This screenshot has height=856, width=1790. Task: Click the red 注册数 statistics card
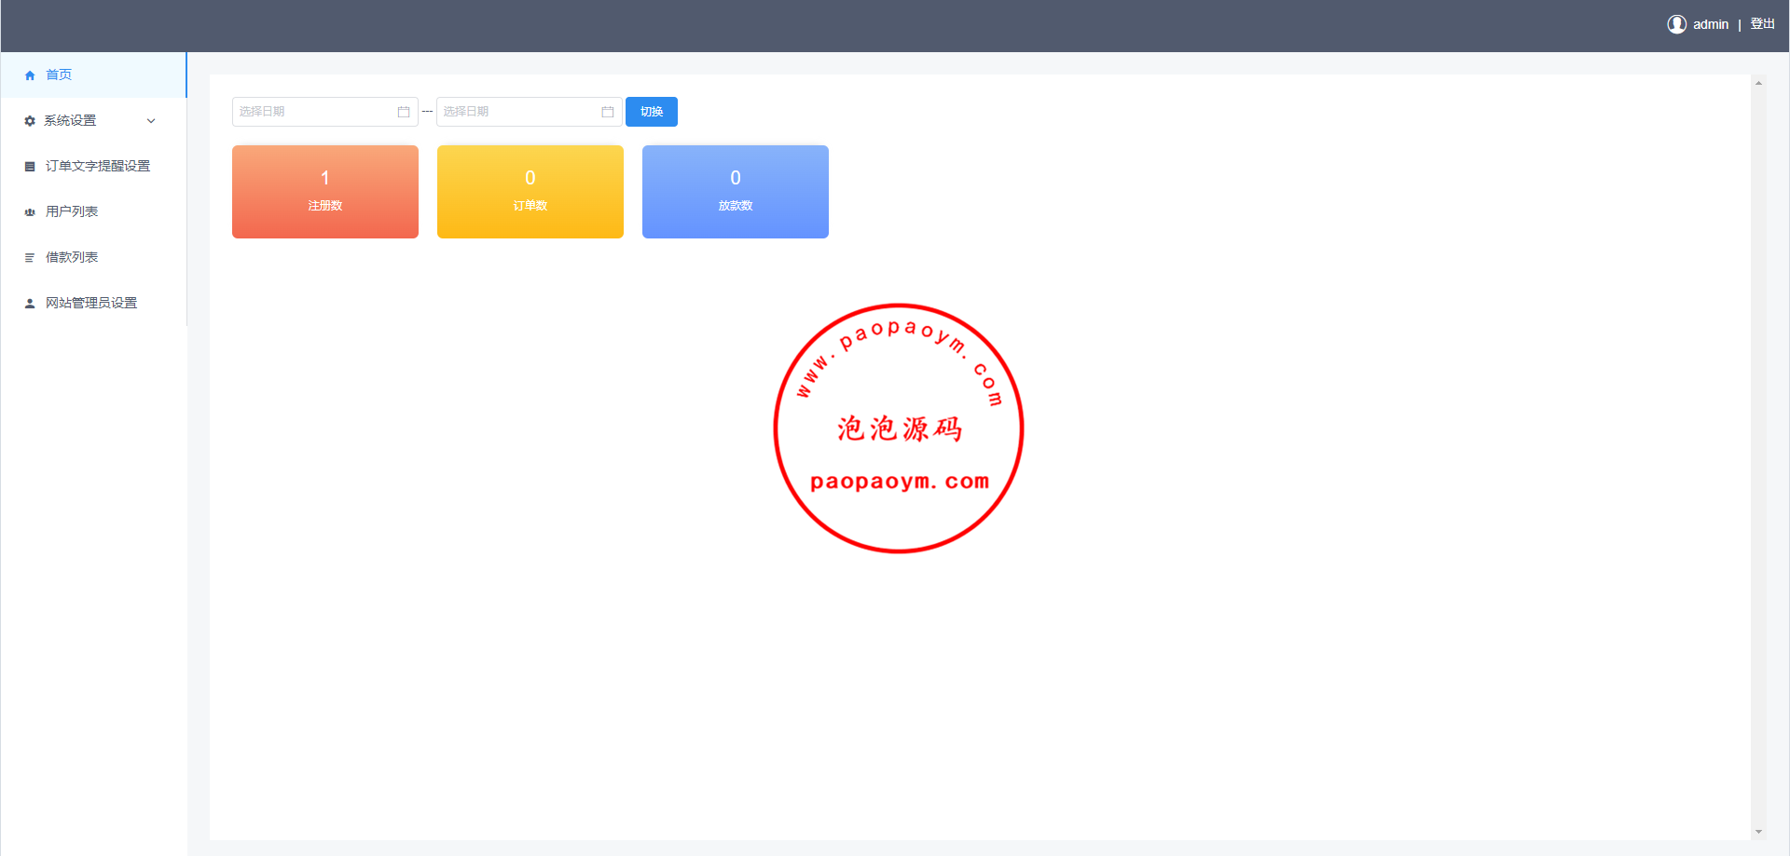[325, 192]
